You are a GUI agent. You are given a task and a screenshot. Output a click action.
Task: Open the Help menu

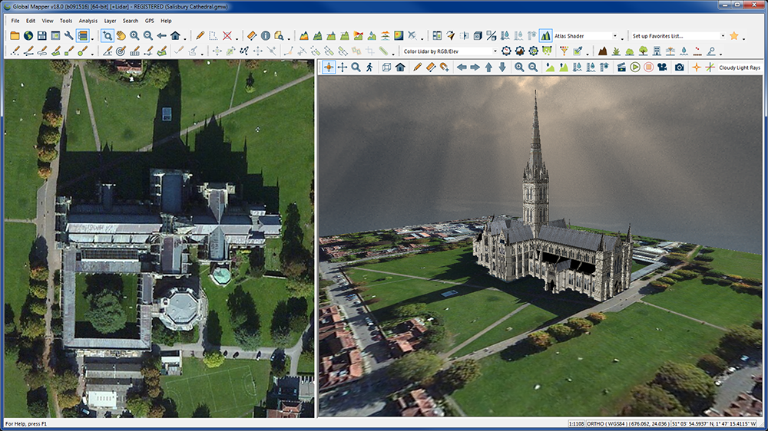click(x=166, y=21)
